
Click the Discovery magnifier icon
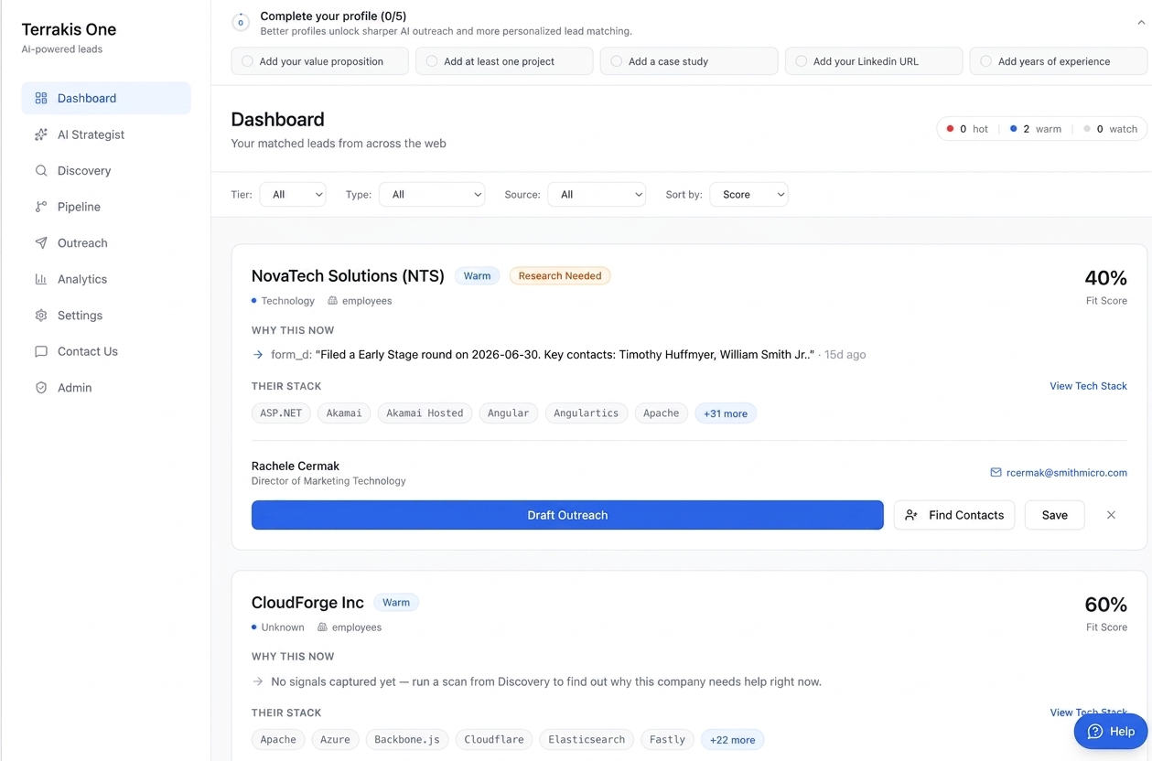click(41, 170)
